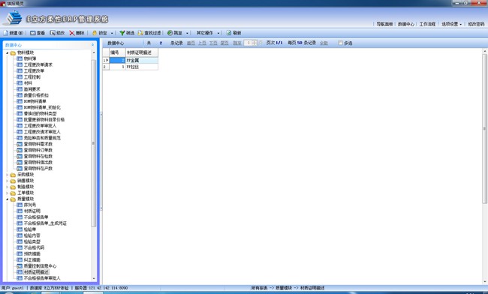Enable the 多选 multi-select checkbox
488x294 pixels.
click(x=340, y=43)
